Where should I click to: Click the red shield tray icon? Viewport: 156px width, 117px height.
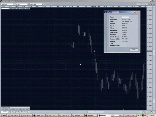point(145,116)
